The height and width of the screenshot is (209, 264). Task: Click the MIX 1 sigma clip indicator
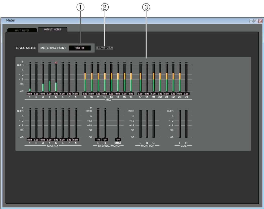pos(30,63)
